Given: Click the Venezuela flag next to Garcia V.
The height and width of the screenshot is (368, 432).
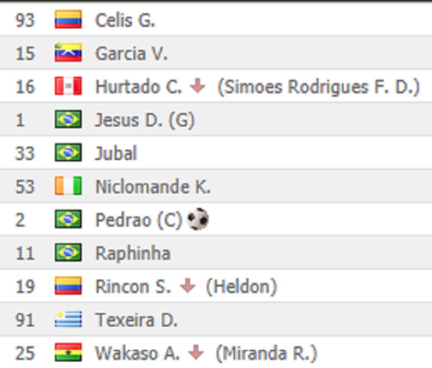Looking at the screenshot, I should (x=68, y=53).
